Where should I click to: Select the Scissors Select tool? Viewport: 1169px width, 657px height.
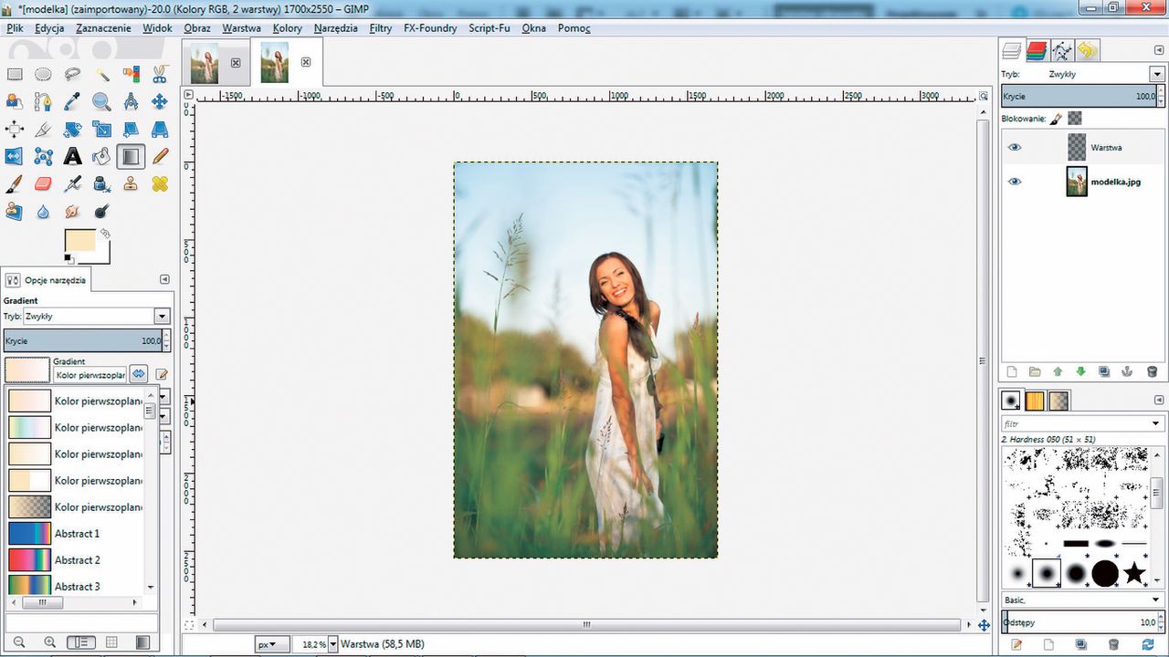160,74
